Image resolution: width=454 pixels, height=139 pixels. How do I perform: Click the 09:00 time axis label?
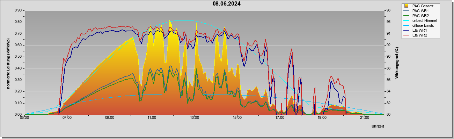click(x=109, y=118)
